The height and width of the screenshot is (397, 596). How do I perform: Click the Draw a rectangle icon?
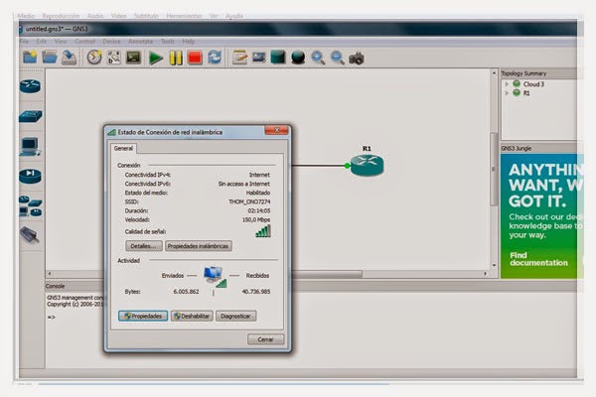tap(278, 58)
